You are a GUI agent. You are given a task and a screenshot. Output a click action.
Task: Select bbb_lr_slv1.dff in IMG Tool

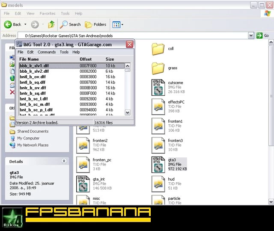pos(72,65)
